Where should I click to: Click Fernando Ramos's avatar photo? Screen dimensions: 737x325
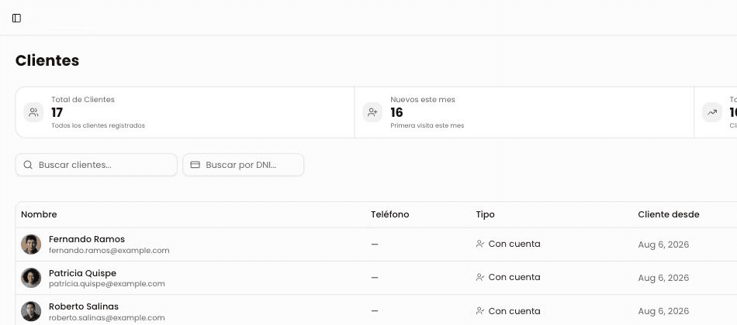click(31, 245)
